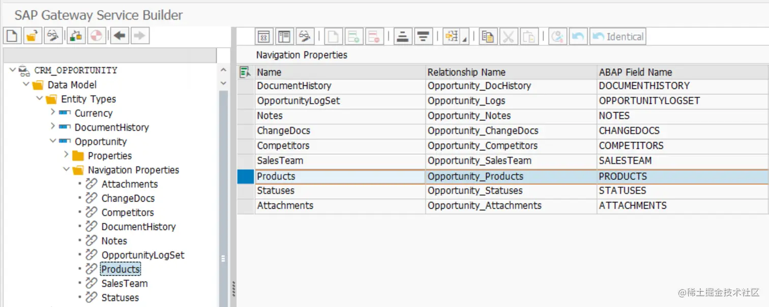This screenshot has height=307, width=769.
Task: Open dropdown arrow next to hierarchy tree icon
Action: [x=464, y=38]
